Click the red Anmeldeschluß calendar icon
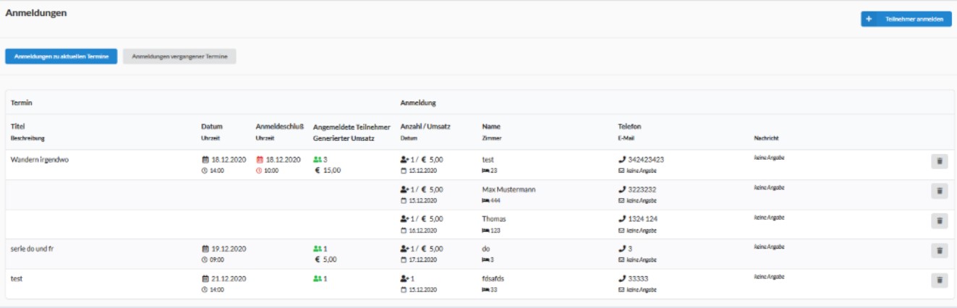957x308 pixels. tap(259, 159)
